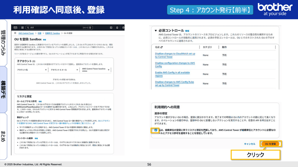Open the notifications bell icon
The height and width of the screenshot is (167, 298).
tap(117, 27)
